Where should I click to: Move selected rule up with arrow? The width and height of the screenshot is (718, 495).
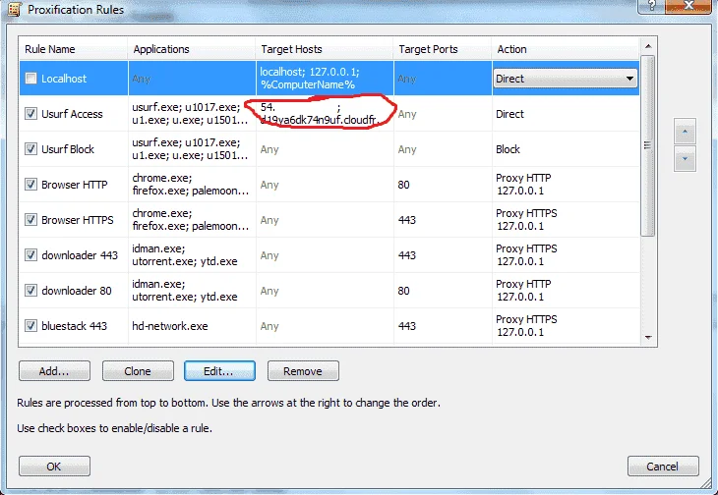685,132
